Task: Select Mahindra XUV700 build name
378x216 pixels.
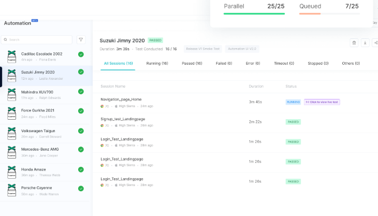Action: pyautogui.click(x=37, y=92)
